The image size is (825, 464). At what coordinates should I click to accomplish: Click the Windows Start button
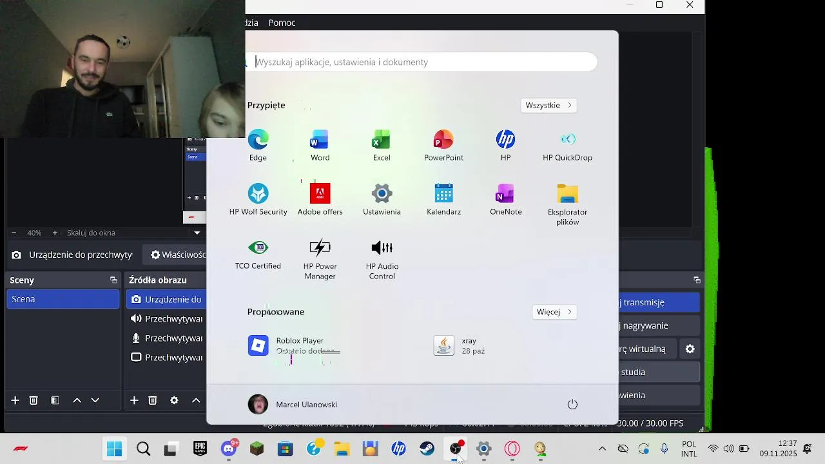pyautogui.click(x=115, y=449)
